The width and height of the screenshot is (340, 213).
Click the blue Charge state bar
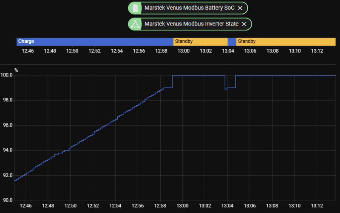(95, 42)
